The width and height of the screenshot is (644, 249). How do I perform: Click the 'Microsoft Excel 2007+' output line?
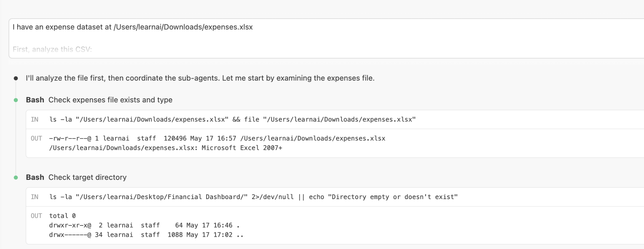(166, 148)
